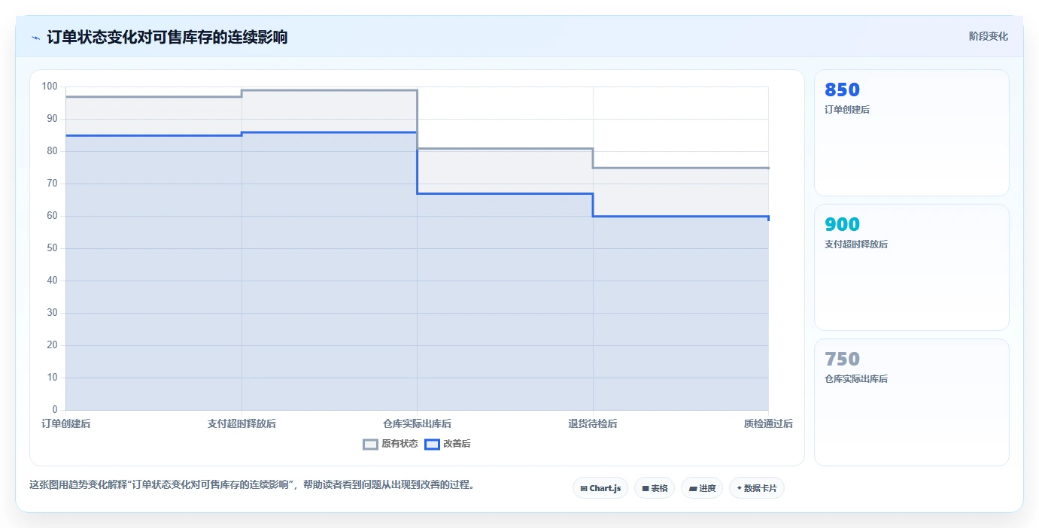Open the 850 订单创建后 data card
Image resolution: width=1039 pixels, height=528 pixels.
(912, 133)
